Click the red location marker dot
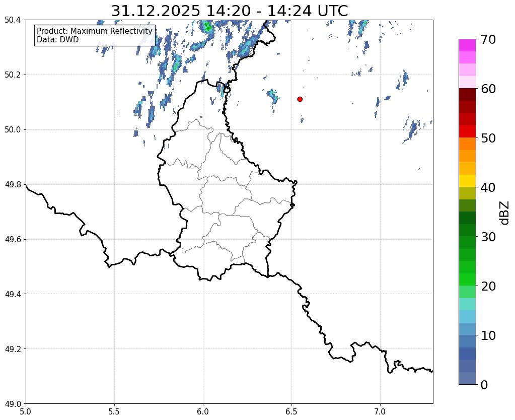515x420 pixels. (300, 99)
